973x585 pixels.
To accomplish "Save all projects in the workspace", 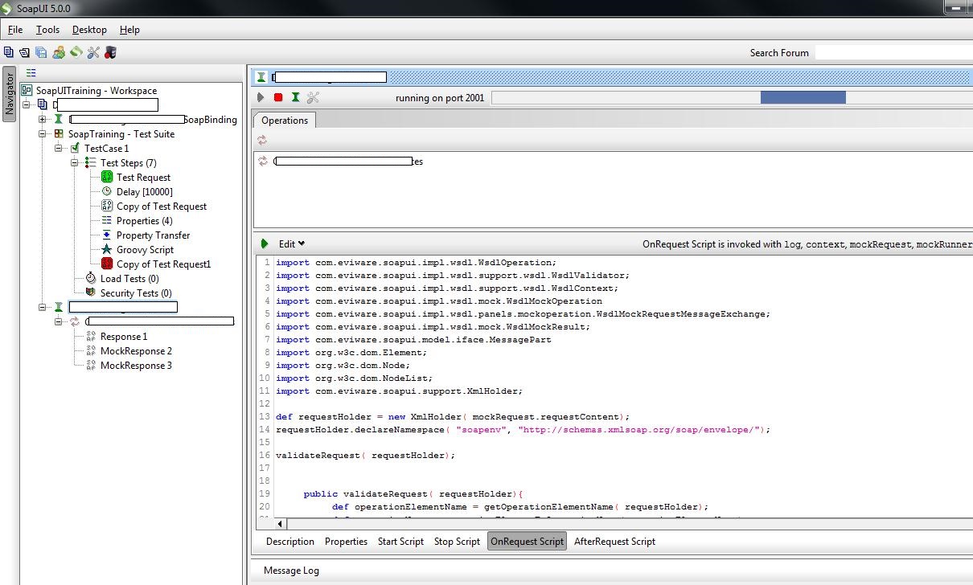I will tap(40, 51).
